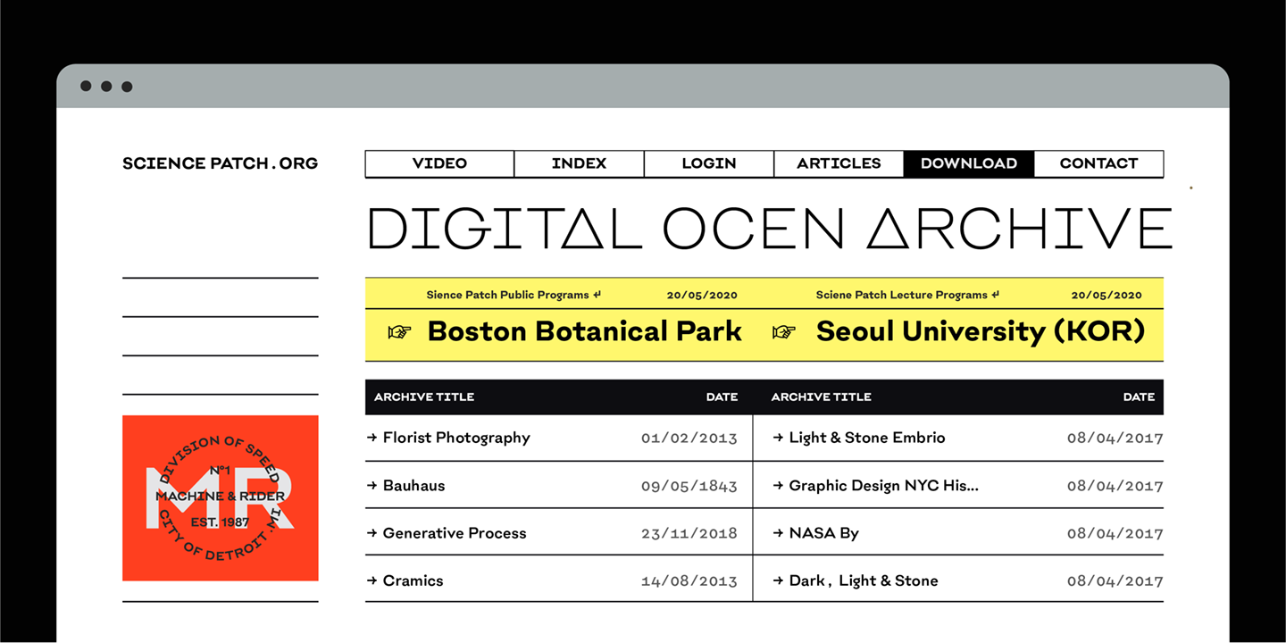Click the arrow icon before Cramics
The image size is (1286, 643).
372,580
